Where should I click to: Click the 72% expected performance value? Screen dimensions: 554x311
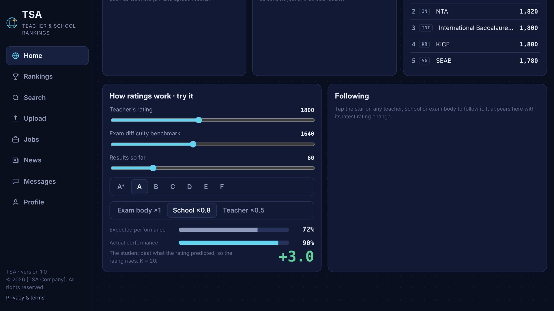(308, 229)
